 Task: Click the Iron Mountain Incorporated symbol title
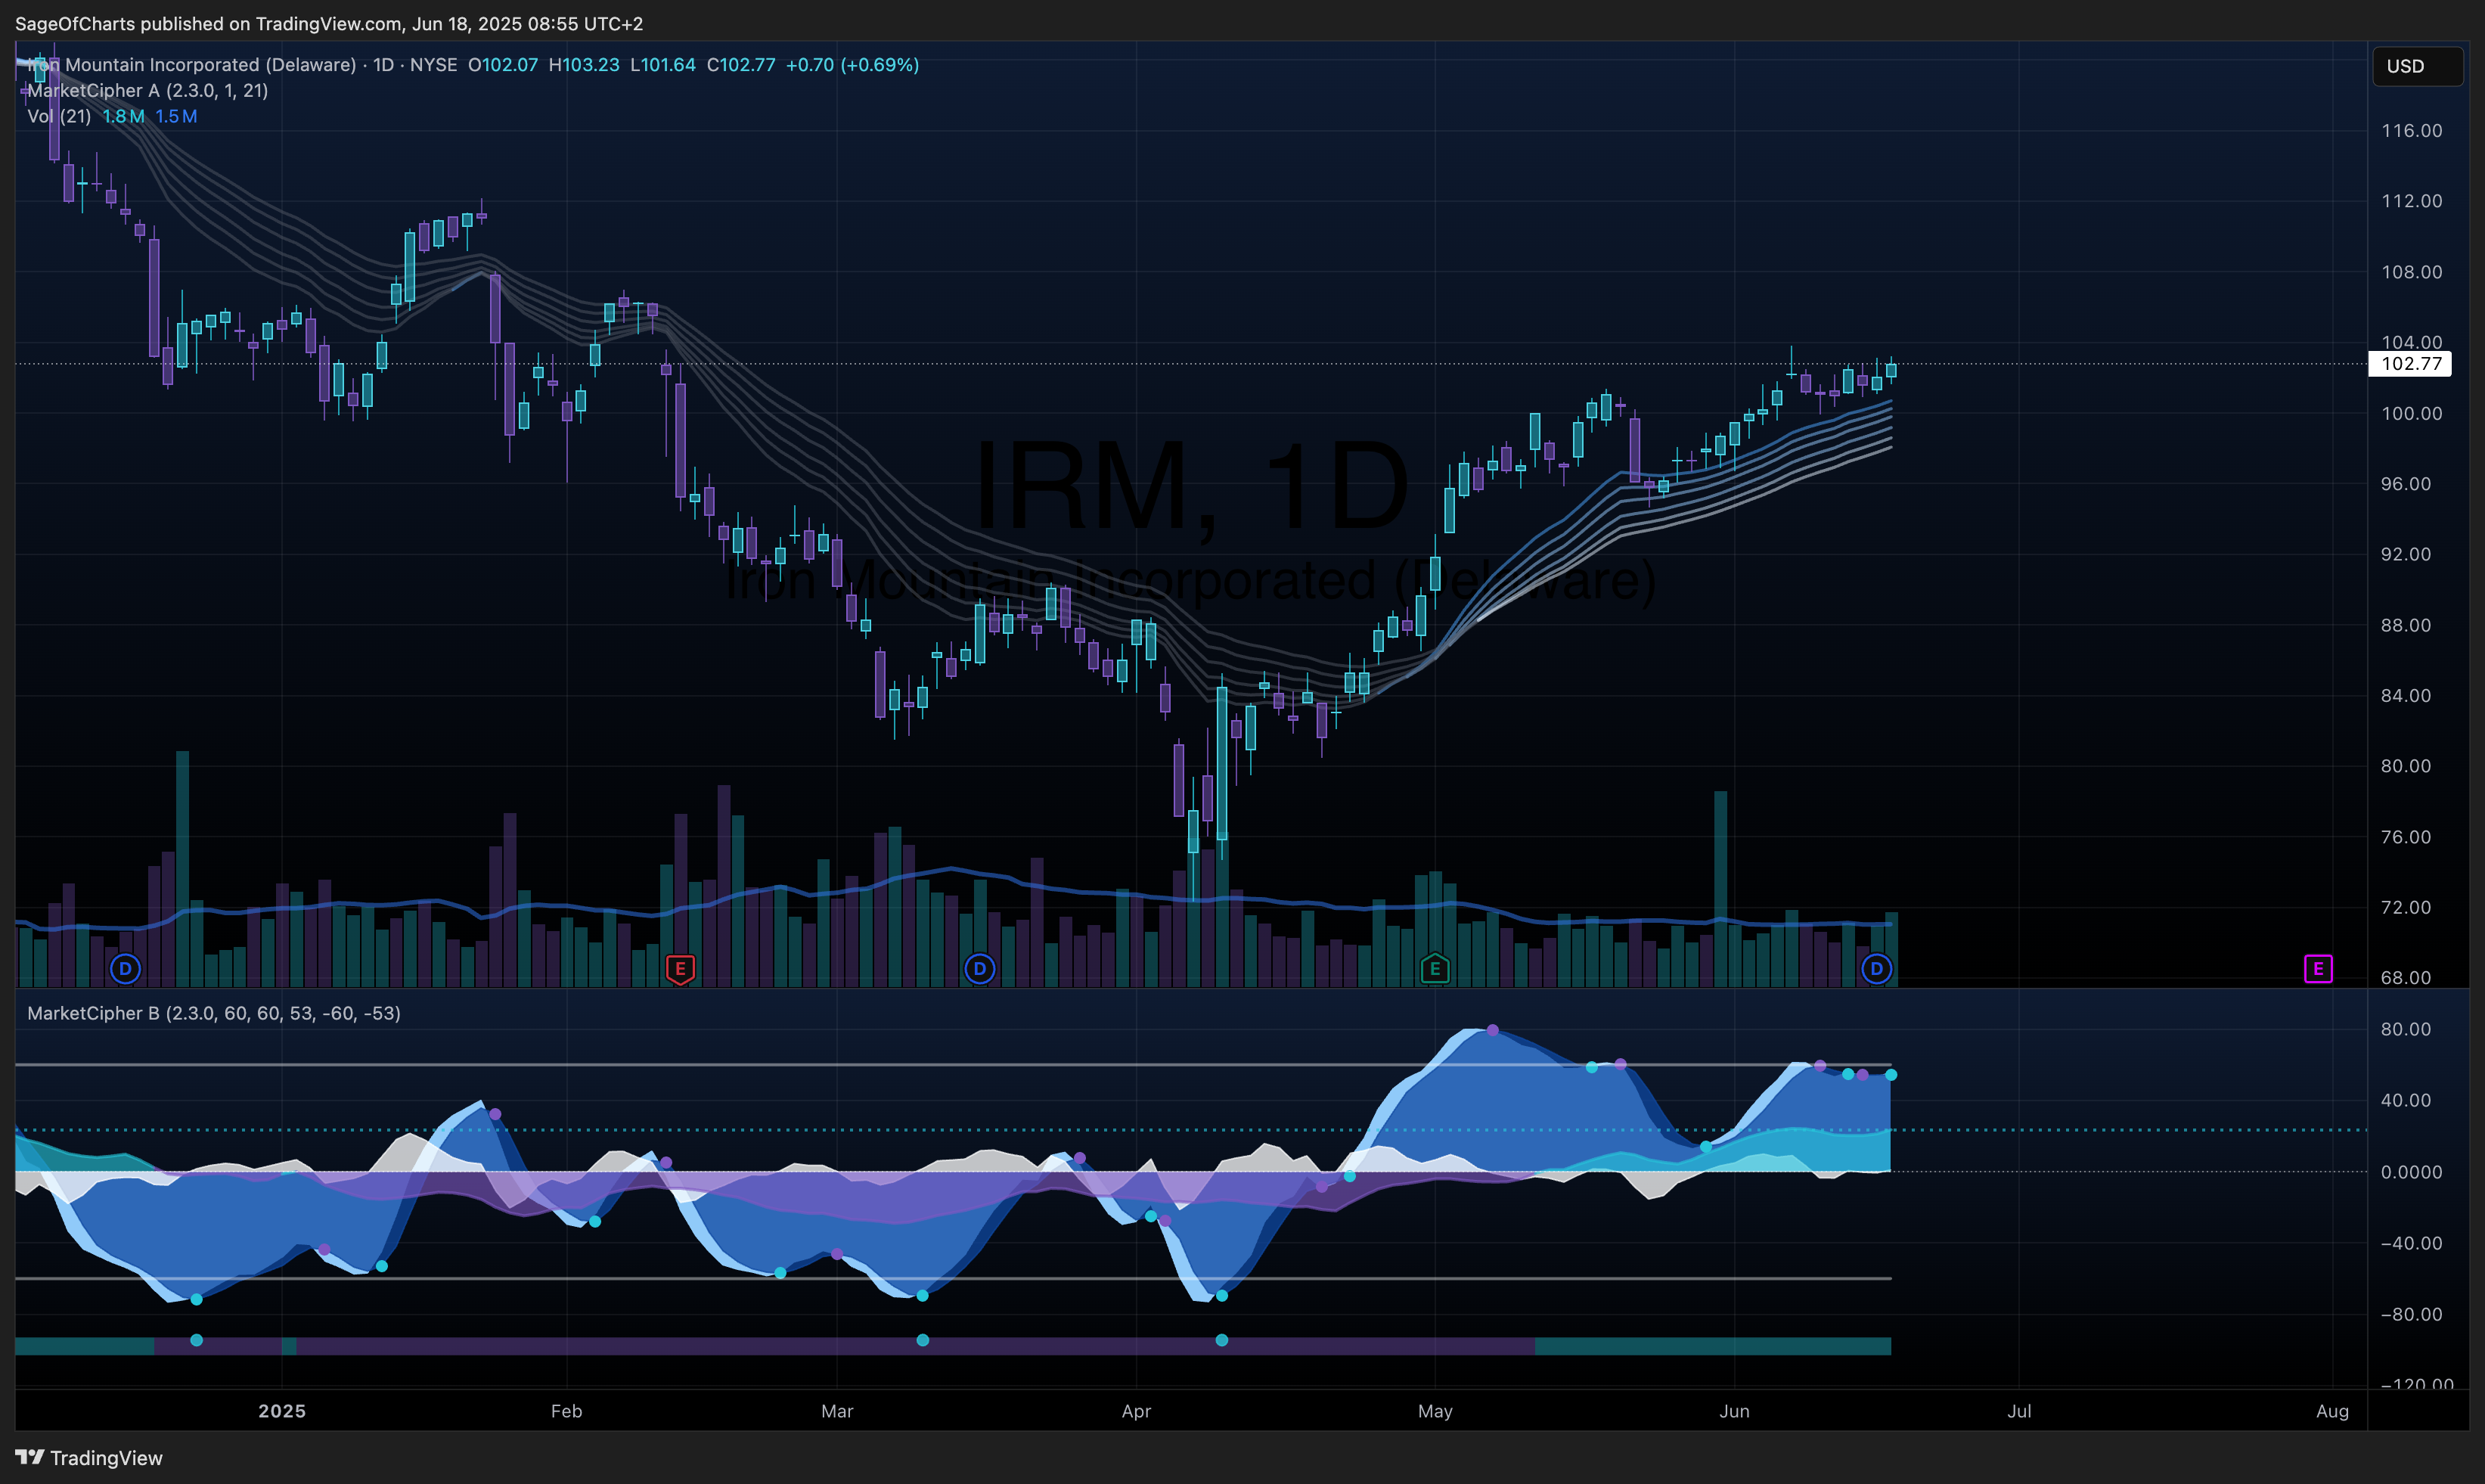tap(191, 65)
